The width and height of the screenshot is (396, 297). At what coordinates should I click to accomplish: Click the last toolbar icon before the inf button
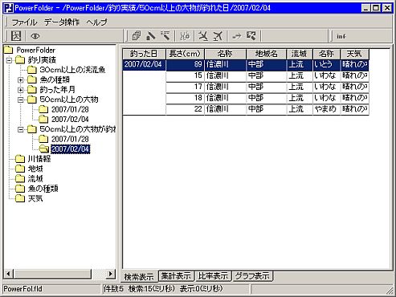(251, 36)
